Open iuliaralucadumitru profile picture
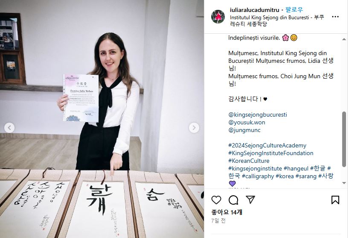 coord(218,17)
